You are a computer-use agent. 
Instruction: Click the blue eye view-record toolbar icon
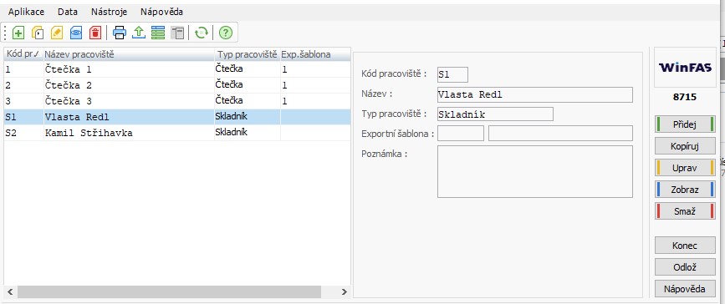point(76,33)
